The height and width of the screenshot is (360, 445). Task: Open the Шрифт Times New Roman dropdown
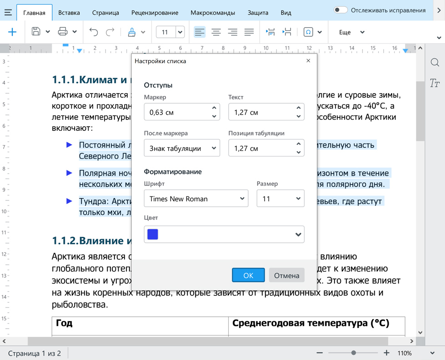coord(196,199)
